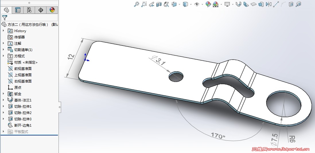Select the Base Flange sheet metal tool
The width and height of the screenshot is (315, 153).
pos(238,4)
